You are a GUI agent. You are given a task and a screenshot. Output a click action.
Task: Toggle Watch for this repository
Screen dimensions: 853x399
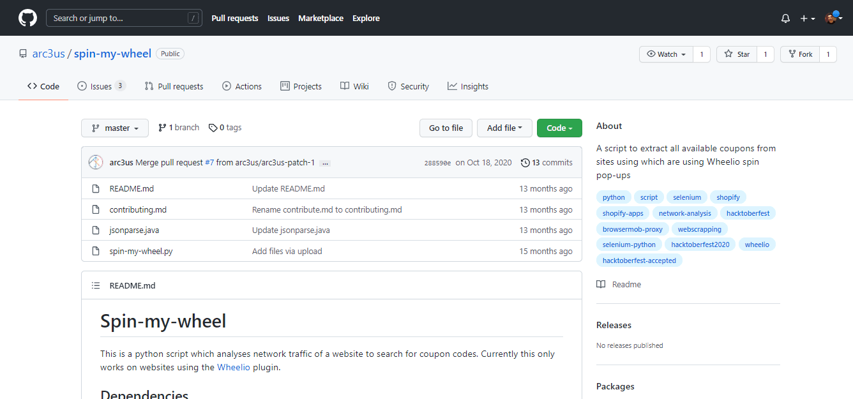tap(666, 54)
